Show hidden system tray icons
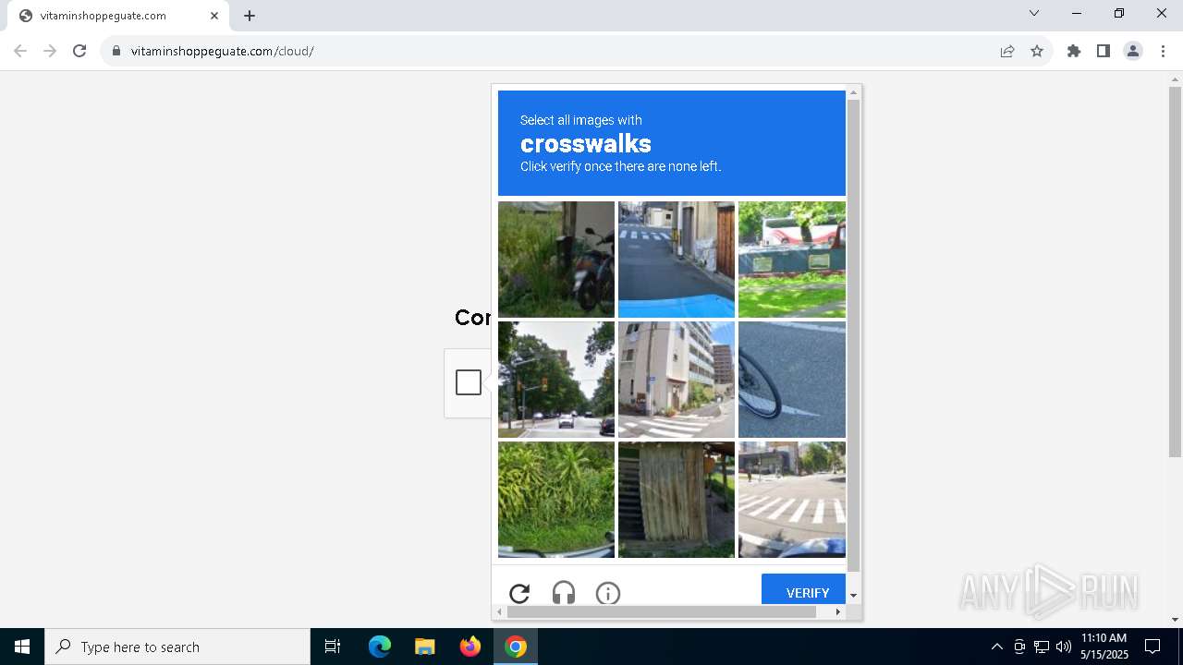Viewport: 1183px width, 665px height. pyautogui.click(x=996, y=647)
